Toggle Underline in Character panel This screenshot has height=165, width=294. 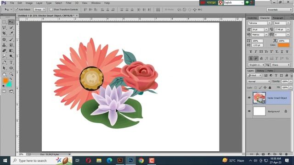pyautogui.click(x=282, y=52)
